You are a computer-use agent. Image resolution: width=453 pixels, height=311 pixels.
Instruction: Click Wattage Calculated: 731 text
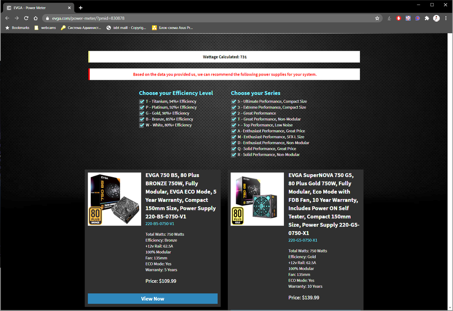225,57
